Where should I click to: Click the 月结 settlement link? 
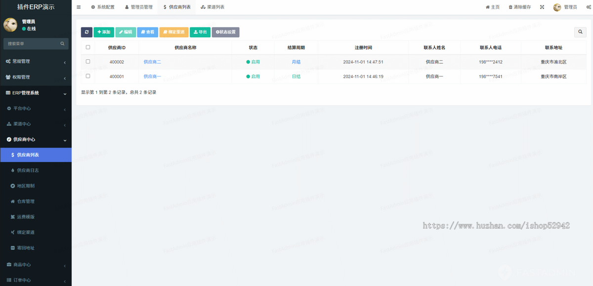point(296,62)
